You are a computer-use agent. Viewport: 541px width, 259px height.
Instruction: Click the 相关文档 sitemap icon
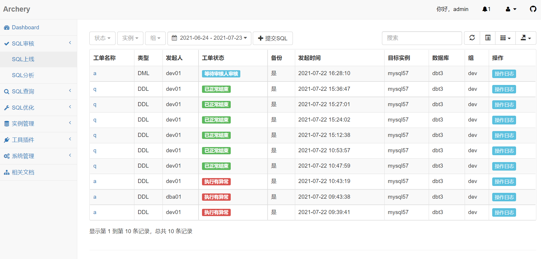(x=7, y=173)
